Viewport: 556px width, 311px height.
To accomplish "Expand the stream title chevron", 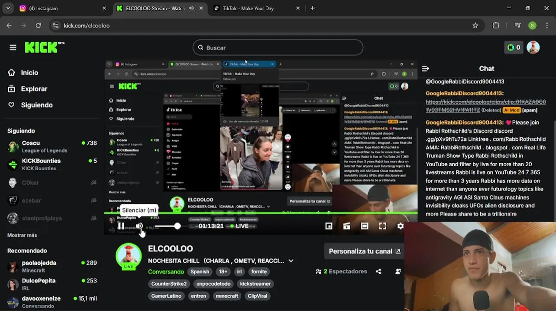I will pyautogui.click(x=291, y=261).
